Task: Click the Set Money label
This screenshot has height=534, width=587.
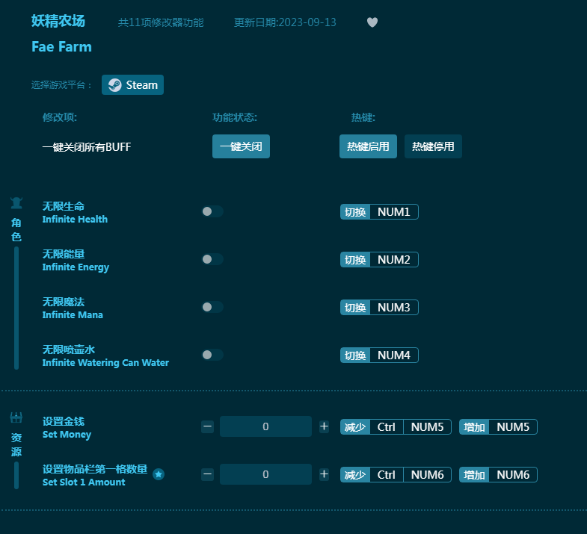Action: [x=67, y=435]
